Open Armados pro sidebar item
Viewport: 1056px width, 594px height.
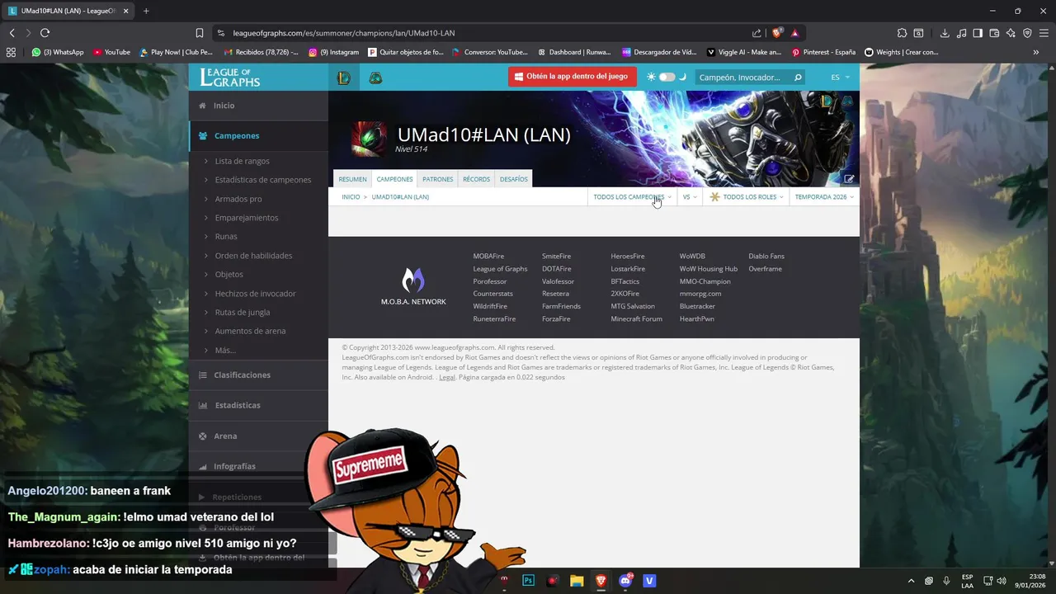238,199
